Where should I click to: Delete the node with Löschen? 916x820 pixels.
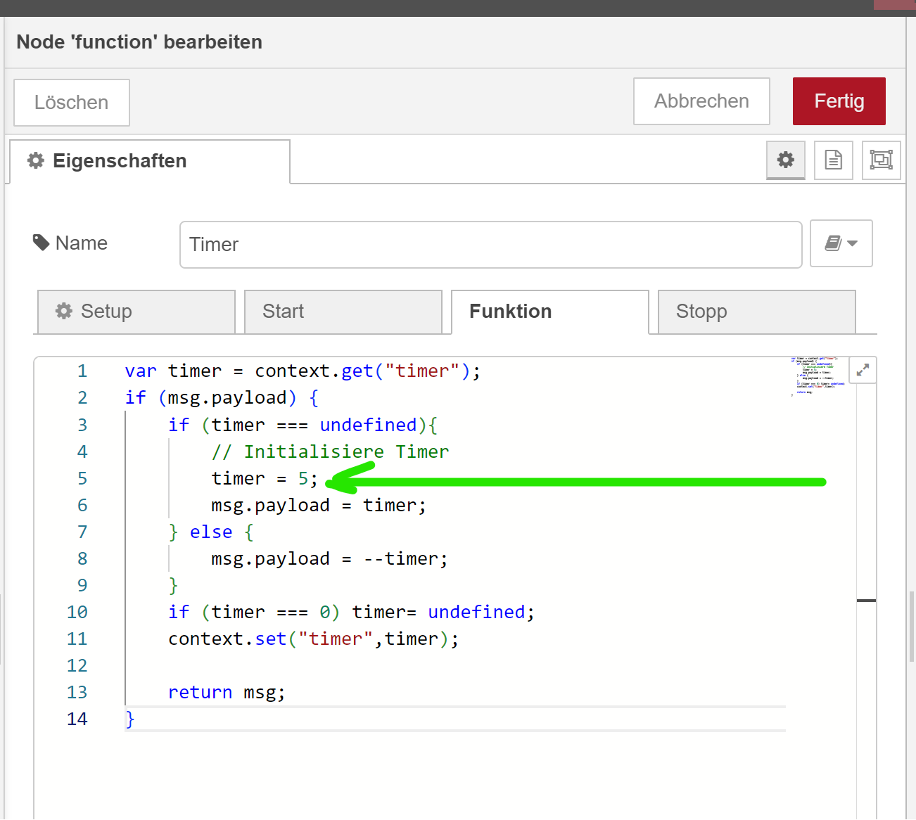72,103
